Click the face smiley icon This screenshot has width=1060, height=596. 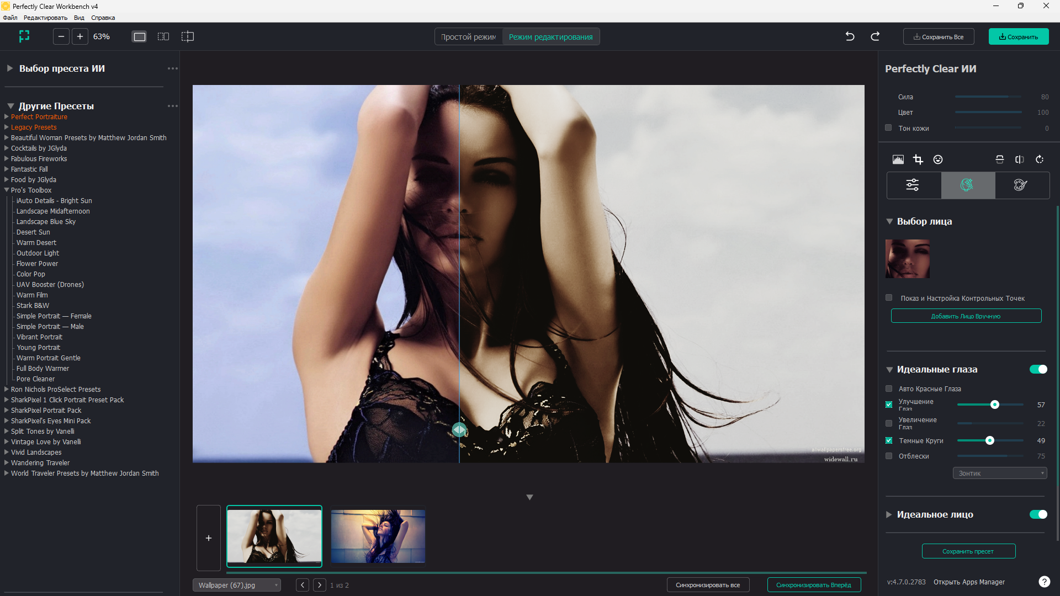[x=938, y=159]
